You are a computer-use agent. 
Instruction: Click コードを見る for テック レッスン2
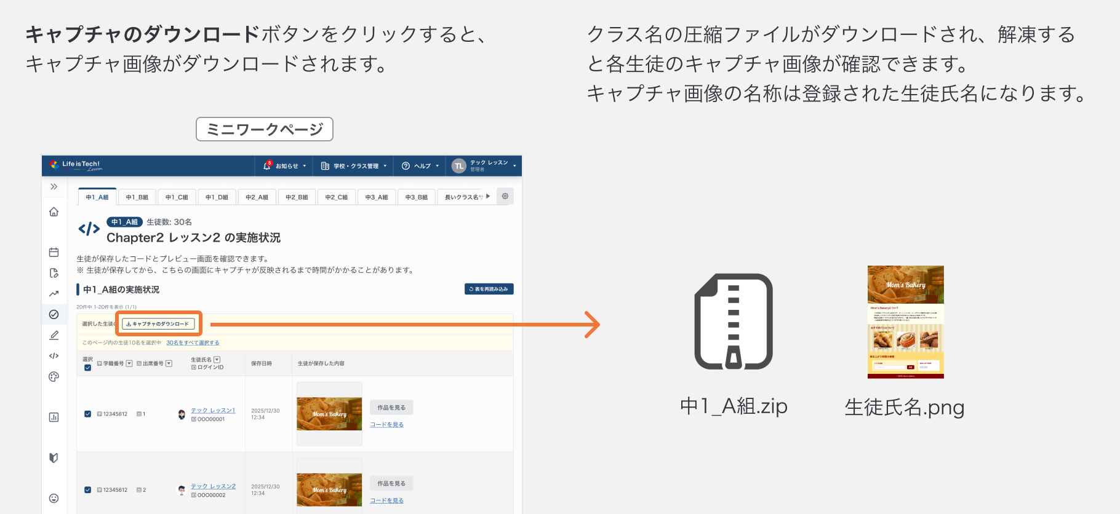[x=386, y=500]
